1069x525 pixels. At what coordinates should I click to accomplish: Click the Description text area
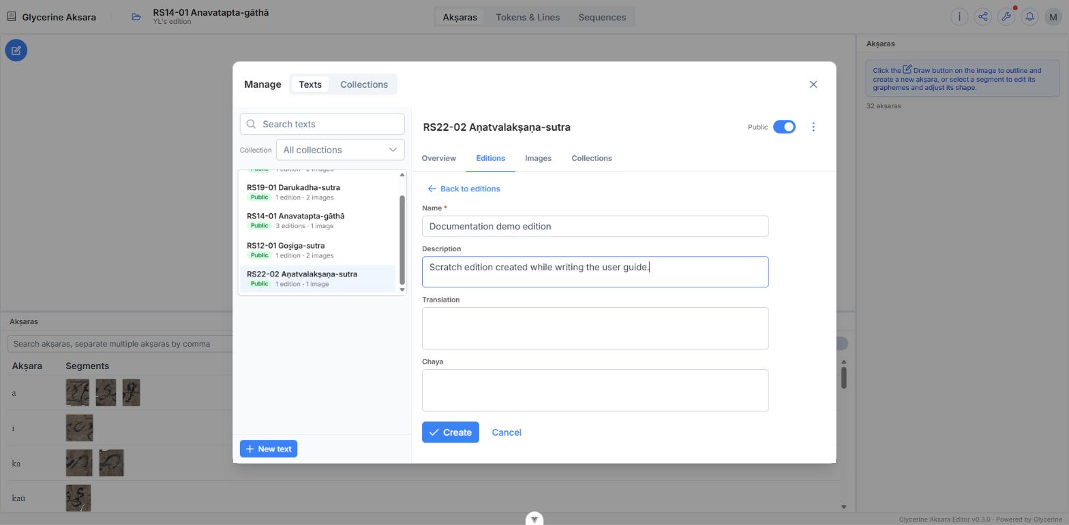click(595, 272)
